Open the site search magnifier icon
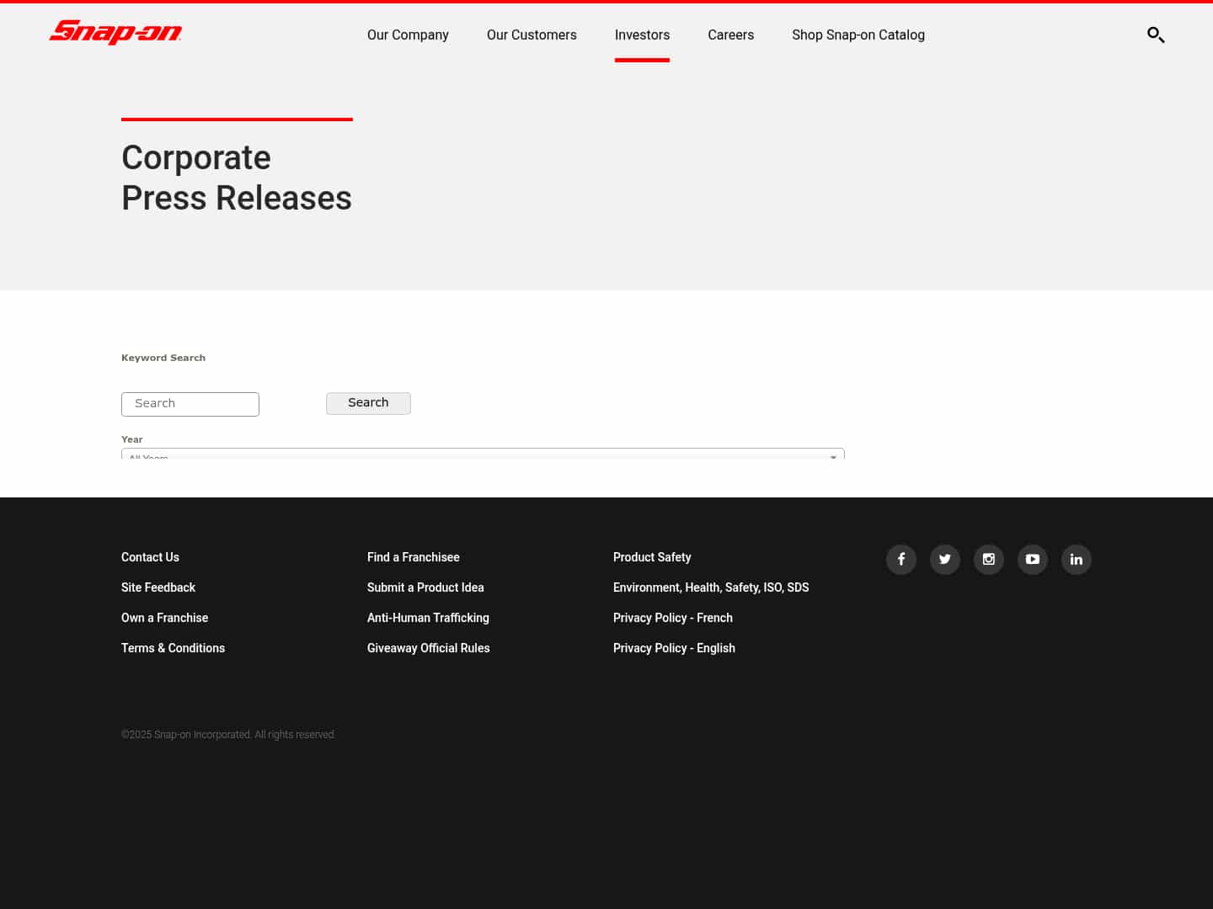 click(x=1156, y=35)
